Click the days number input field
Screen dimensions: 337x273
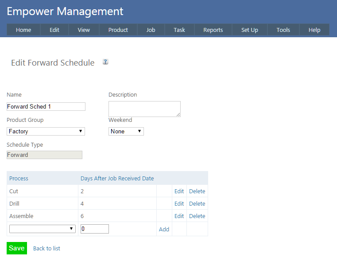coord(94,229)
